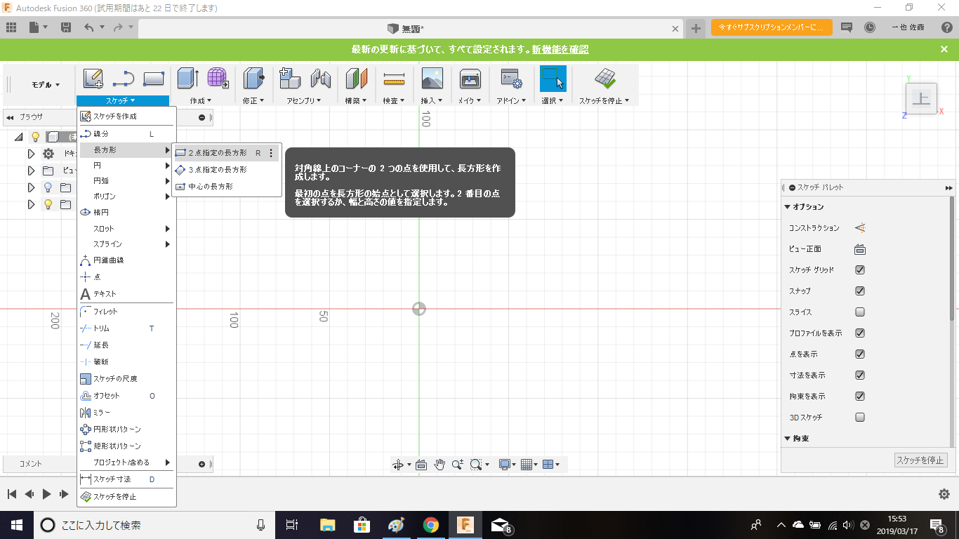Select 線分 in sketch menu
This screenshot has height=539, width=959.
tap(126, 133)
